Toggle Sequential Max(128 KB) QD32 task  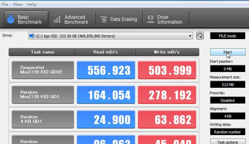coord(43,70)
